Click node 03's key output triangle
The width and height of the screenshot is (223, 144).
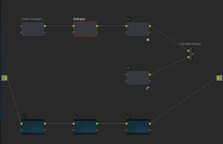point(150,130)
